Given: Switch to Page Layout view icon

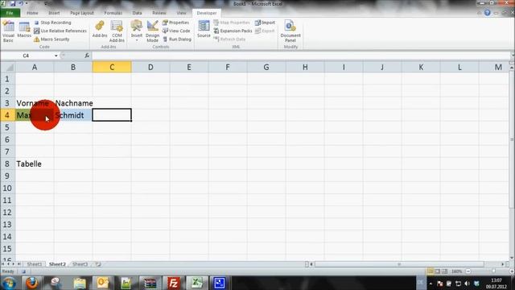Looking at the screenshot, I should pos(438,271).
